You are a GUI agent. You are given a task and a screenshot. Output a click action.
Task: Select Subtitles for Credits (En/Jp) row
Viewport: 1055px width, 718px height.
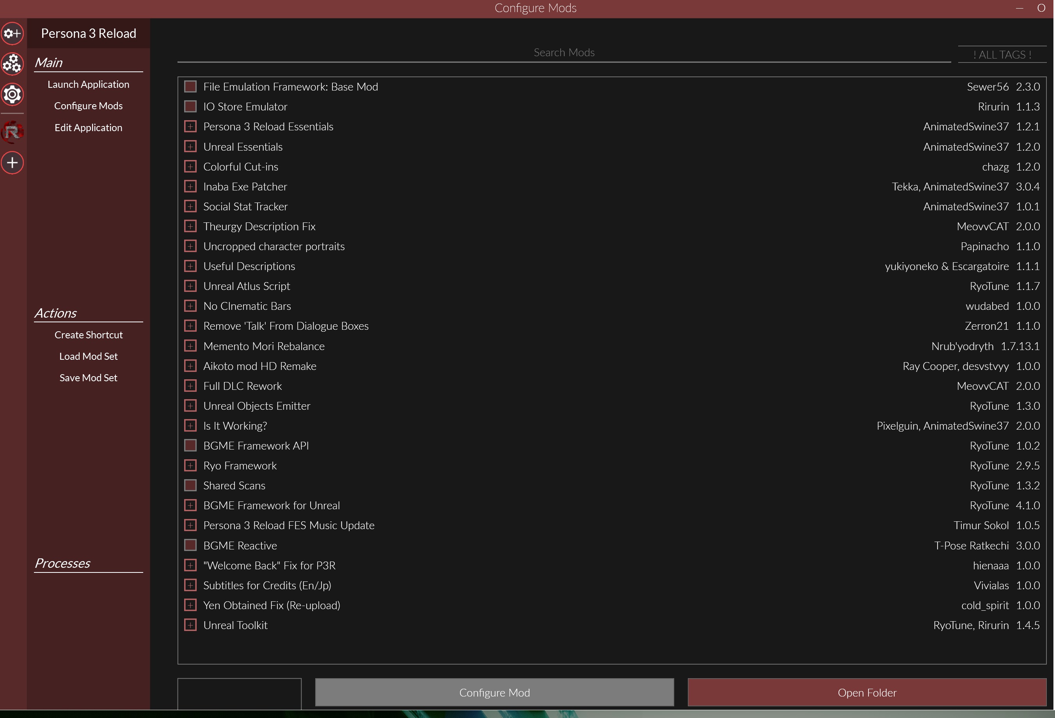(x=612, y=585)
